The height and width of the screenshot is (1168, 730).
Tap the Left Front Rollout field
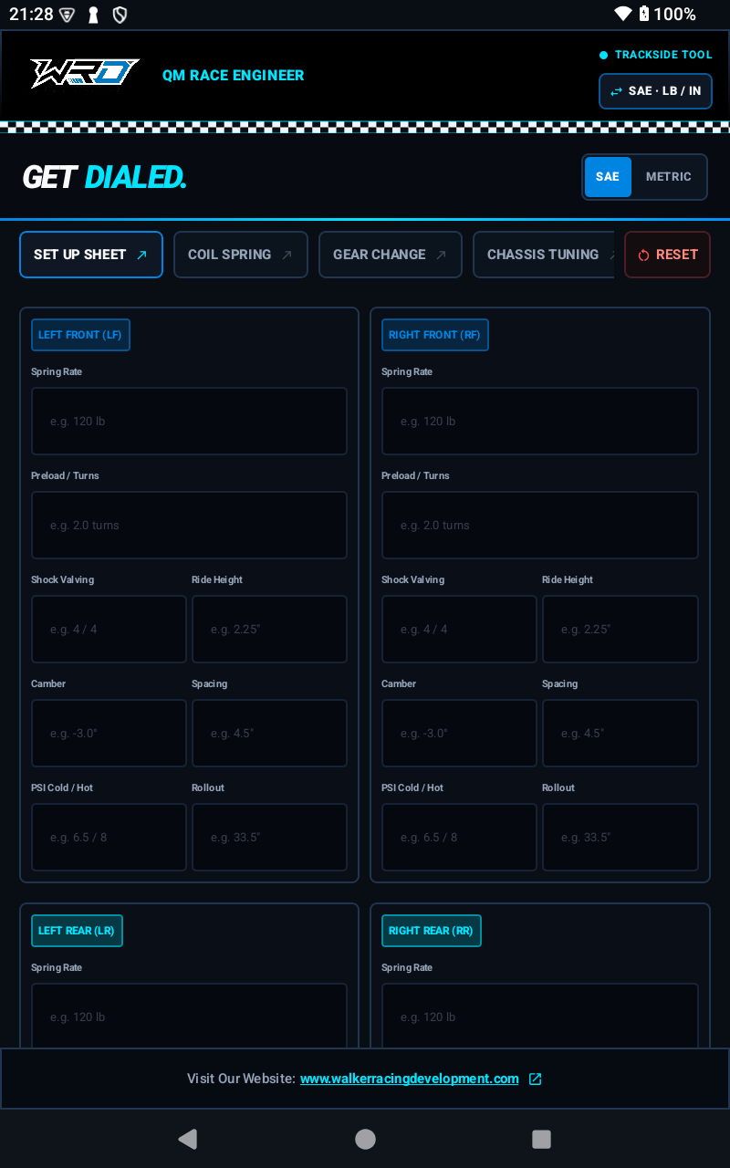tap(269, 838)
